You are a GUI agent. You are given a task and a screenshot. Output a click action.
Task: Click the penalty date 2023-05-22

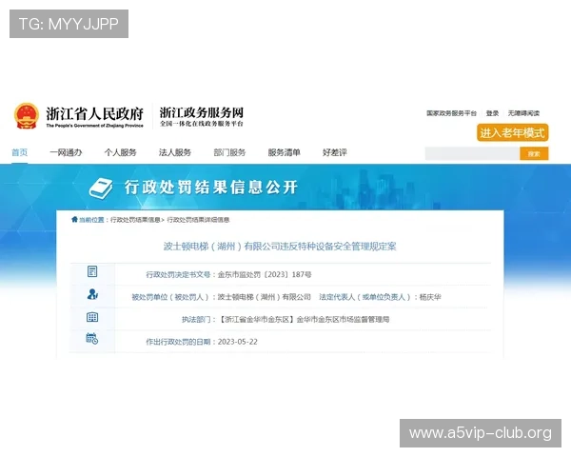(237, 342)
